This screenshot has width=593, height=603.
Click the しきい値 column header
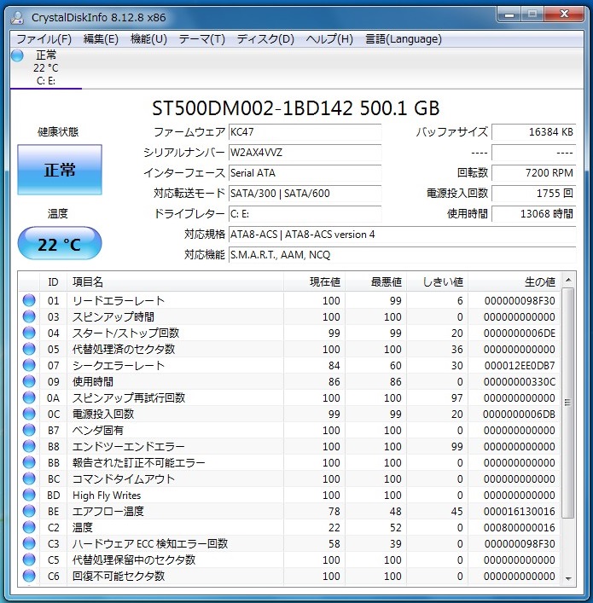tap(438, 282)
